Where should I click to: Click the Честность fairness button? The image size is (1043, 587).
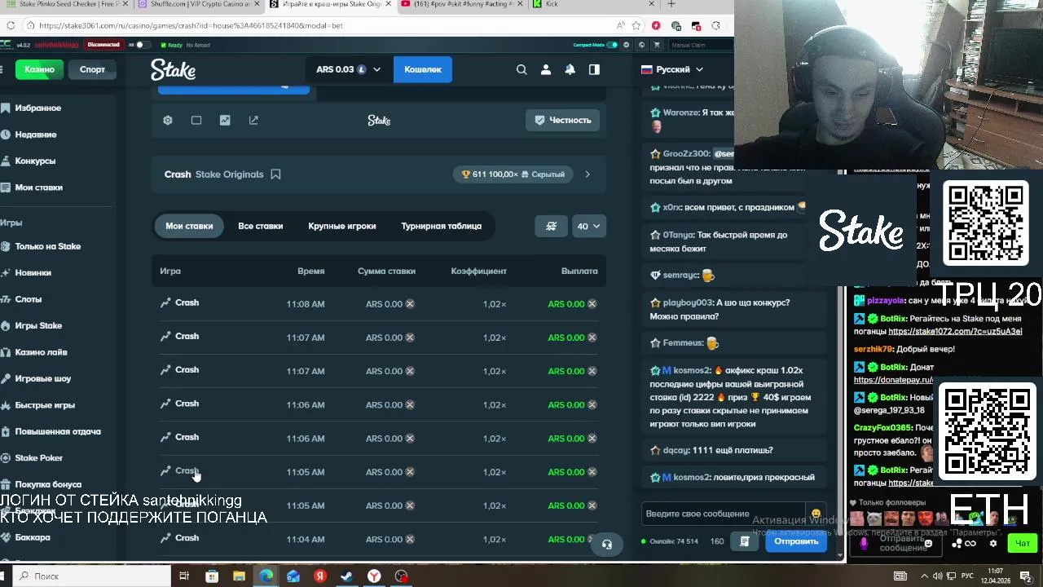tap(563, 120)
